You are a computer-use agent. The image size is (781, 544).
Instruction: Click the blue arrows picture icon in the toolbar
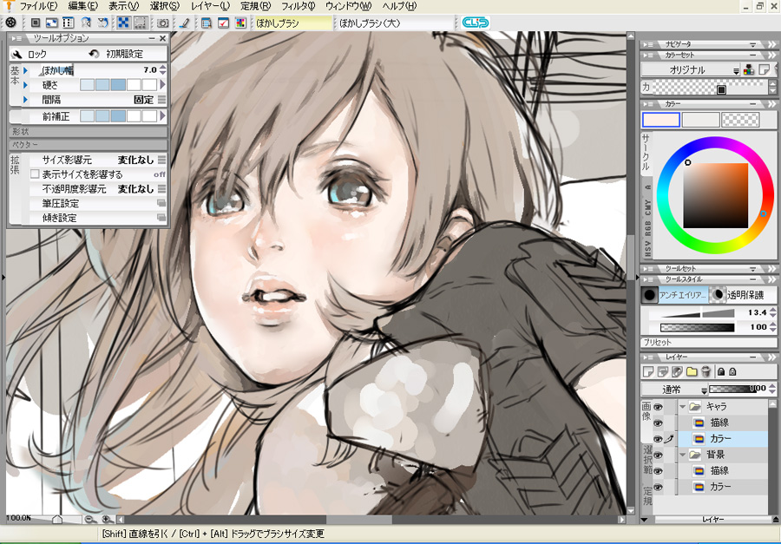point(52,23)
